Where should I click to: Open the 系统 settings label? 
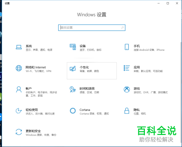coord(29,46)
